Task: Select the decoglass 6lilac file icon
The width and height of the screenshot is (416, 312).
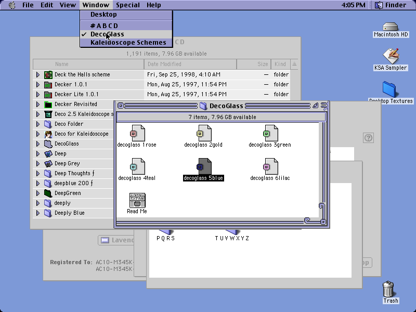Action: 270,166
